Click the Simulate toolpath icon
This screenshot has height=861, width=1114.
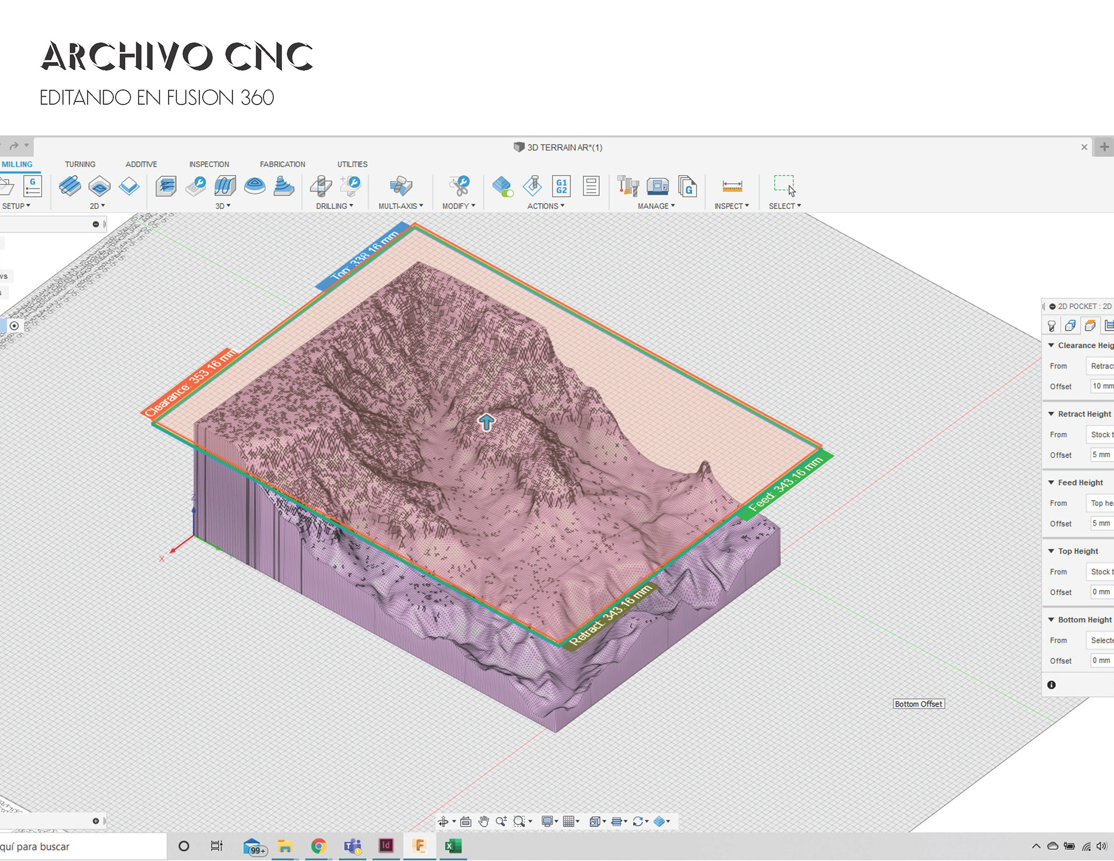(x=502, y=186)
